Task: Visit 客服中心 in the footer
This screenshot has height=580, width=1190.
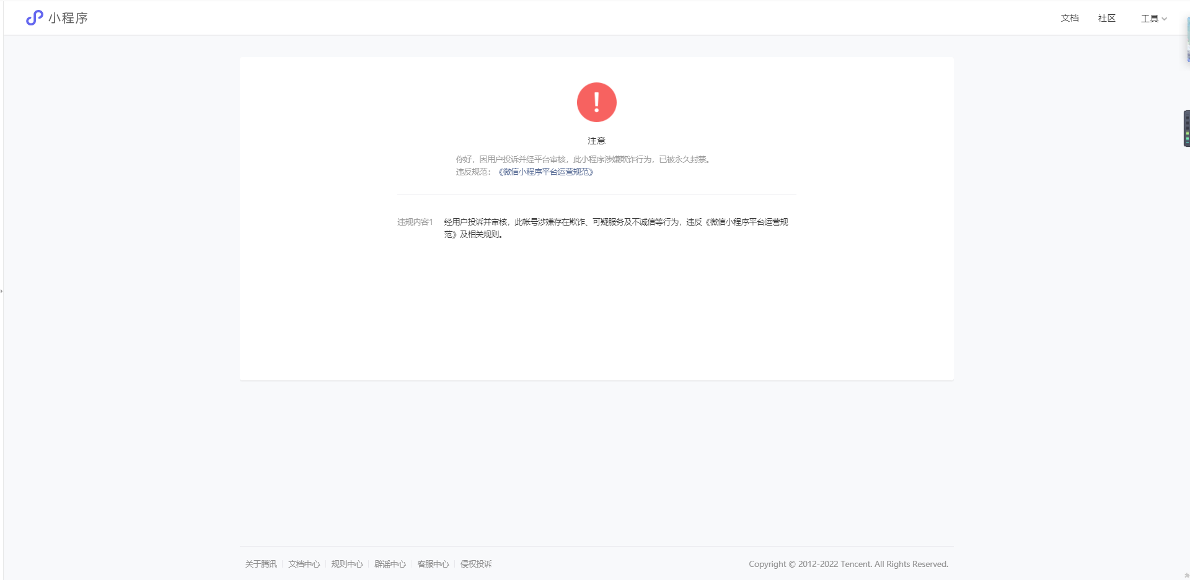Action: coord(433,564)
